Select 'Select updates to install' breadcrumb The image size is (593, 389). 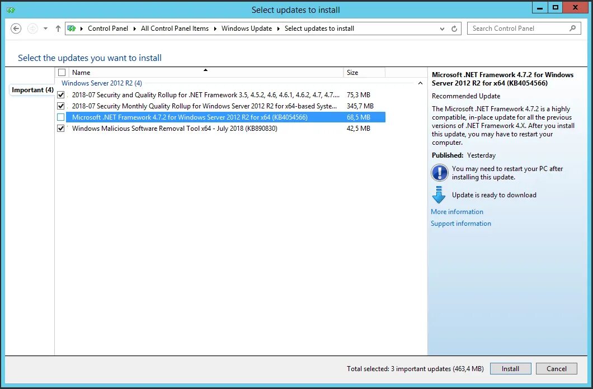[319, 29]
